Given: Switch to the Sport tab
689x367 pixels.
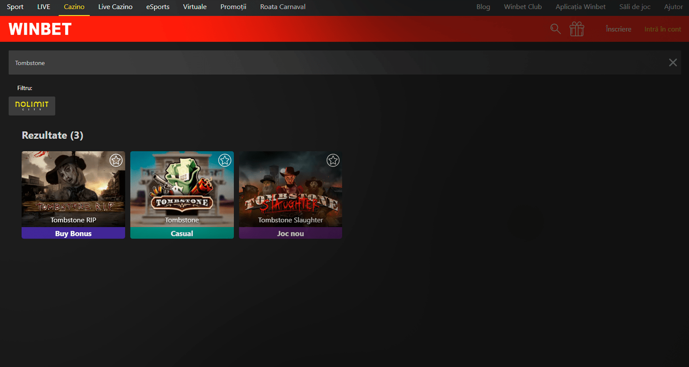Looking at the screenshot, I should pyautogui.click(x=15, y=7).
